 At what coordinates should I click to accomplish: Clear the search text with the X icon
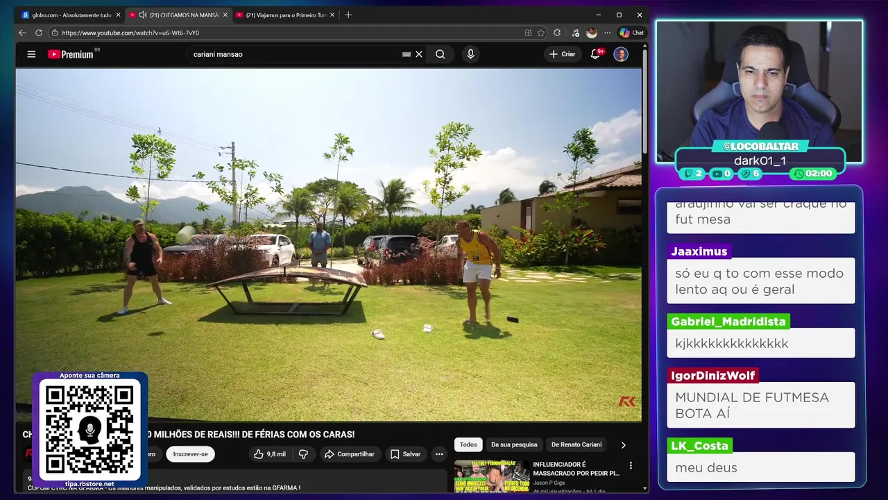419,54
